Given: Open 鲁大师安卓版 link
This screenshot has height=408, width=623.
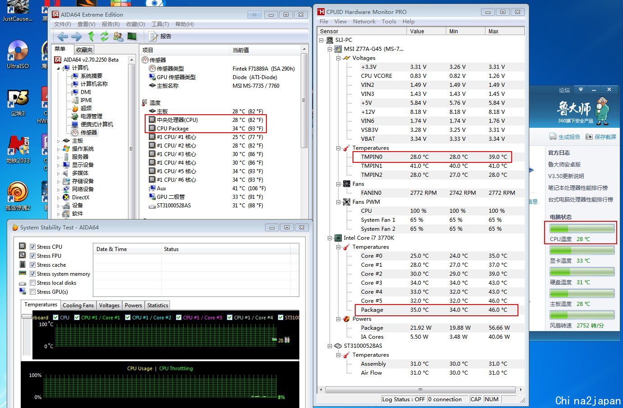Looking at the screenshot, I should (564, 164).
